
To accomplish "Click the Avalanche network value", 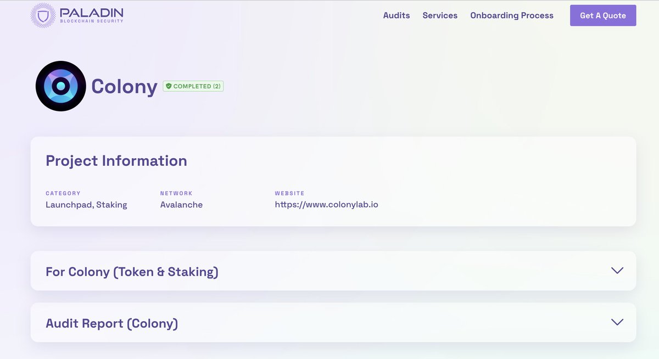I will [181, 205].
